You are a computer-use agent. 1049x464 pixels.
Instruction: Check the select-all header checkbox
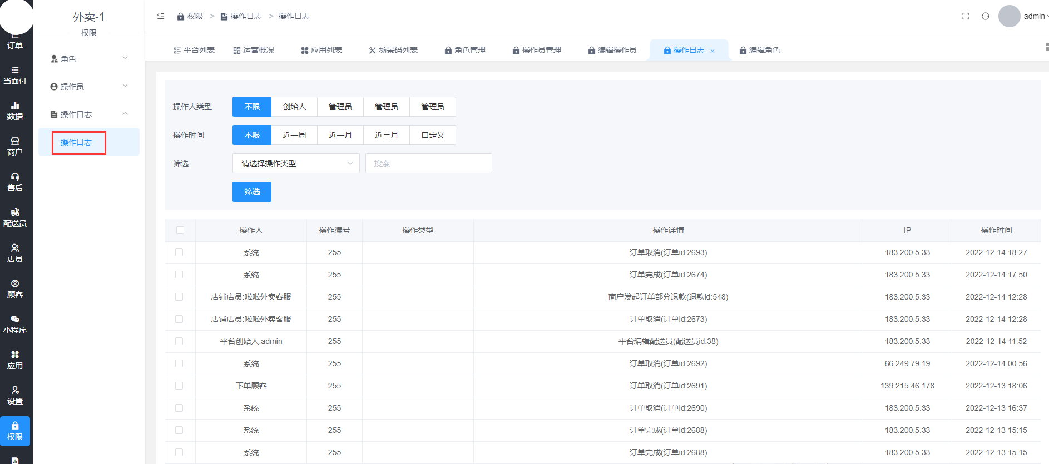point(180,230)
